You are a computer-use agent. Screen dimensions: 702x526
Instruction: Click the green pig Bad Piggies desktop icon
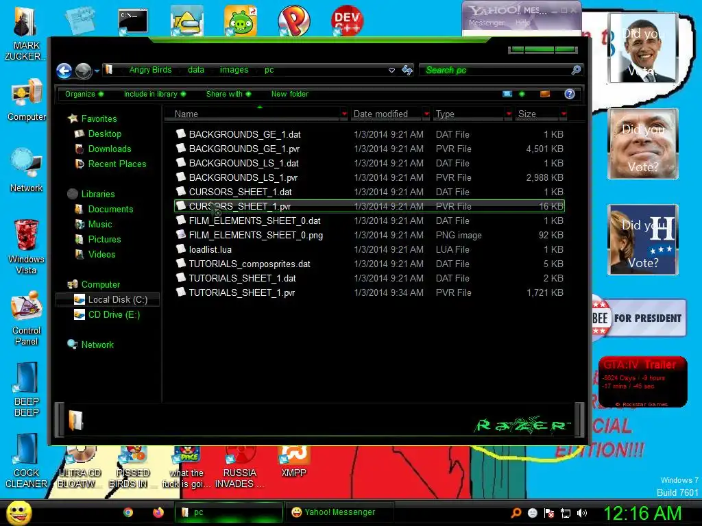tap(241, 21)
